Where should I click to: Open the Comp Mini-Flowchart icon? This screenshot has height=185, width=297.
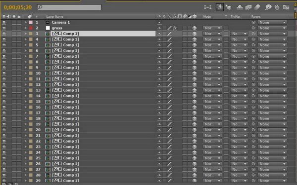click(x=208, y=7)
